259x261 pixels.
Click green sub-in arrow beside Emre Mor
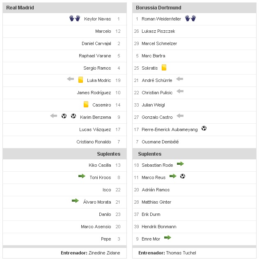(x=167, y=238)
